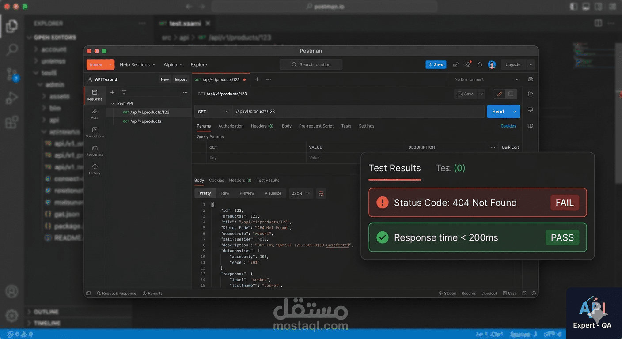The image size is (622, 339).
Task: Collapse the Rest API collection
Action: [113, 103]
